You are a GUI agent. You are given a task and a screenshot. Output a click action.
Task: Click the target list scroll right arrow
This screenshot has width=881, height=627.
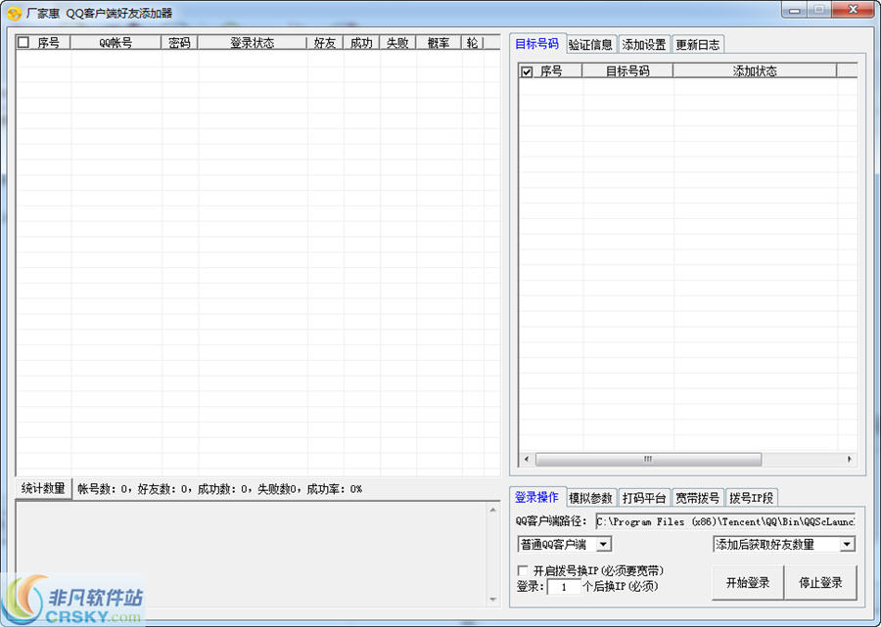[x=849, y=459]
